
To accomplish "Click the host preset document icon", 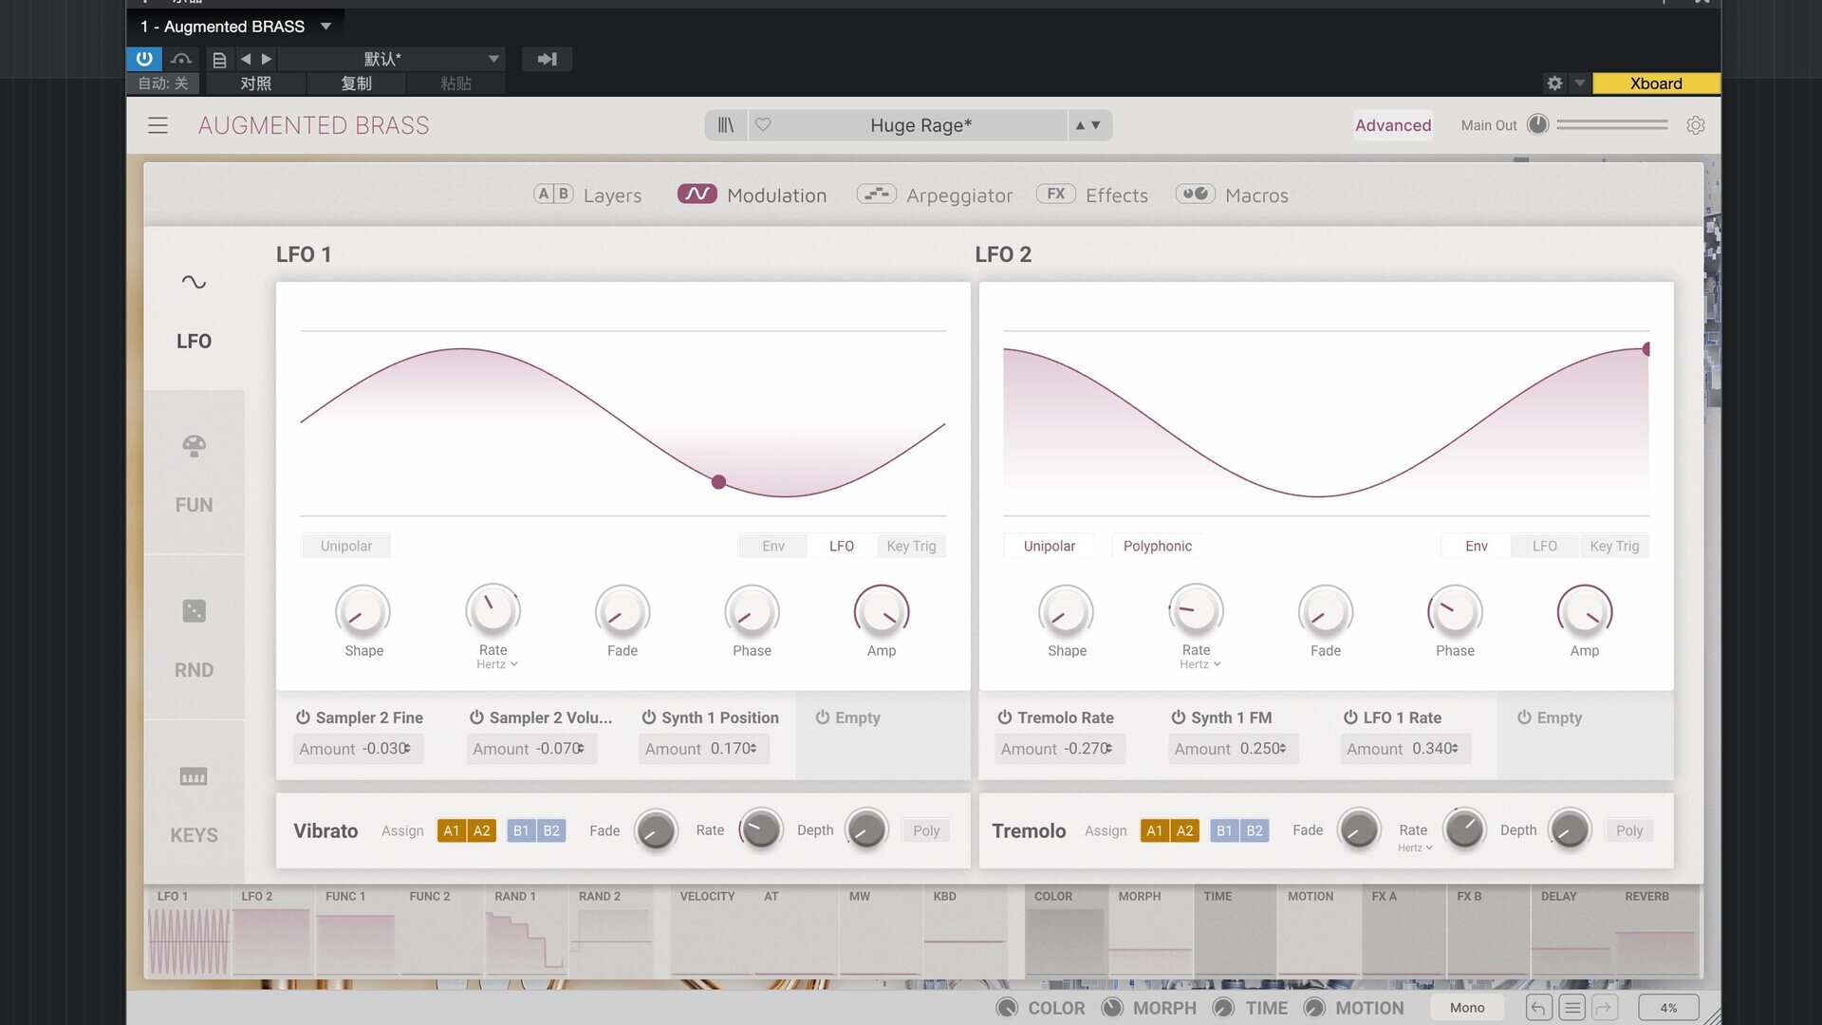I will [x=219, y=60].
